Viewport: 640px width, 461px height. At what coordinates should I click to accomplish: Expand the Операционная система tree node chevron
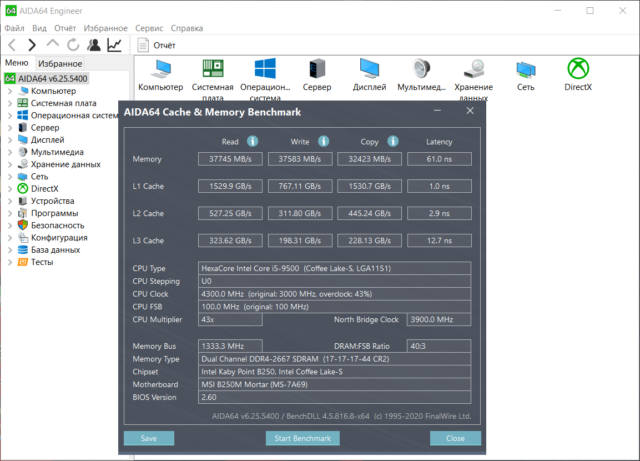[10, 116]
